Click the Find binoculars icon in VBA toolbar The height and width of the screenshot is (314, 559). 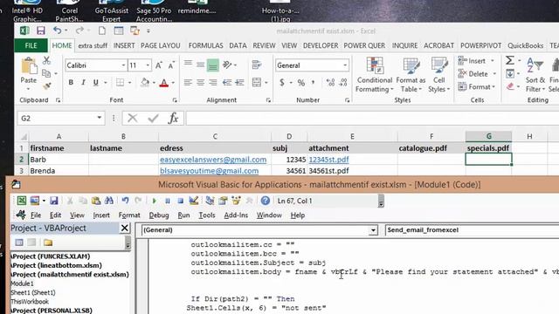point(109,201)
